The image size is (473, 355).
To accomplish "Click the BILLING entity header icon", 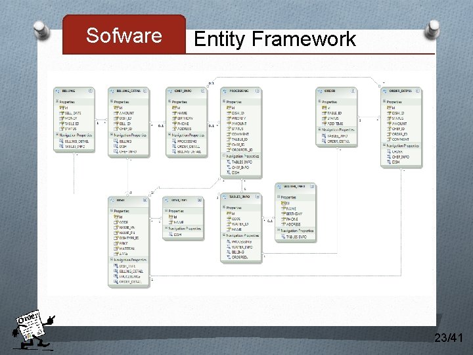I will 58,91.
